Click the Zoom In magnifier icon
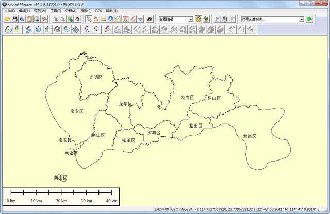Image resolution: width=330 pixels, height=214 pixels. [x=56, y=19]
